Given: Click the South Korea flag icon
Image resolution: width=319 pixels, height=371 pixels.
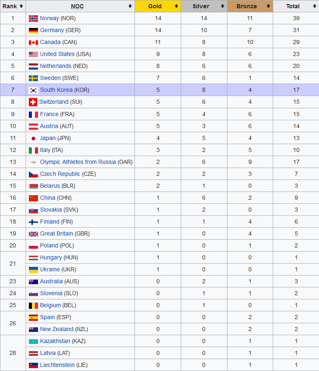Looking at the screenshot, I should pyautogui.click(x=33, y=90).
